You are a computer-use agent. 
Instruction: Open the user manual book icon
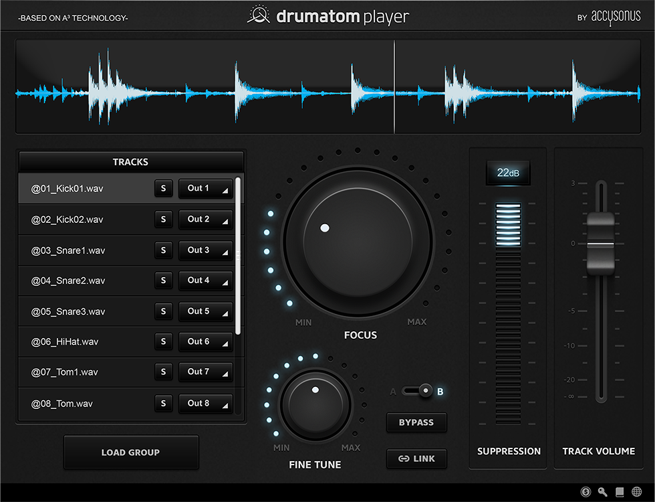pos(620,492)
